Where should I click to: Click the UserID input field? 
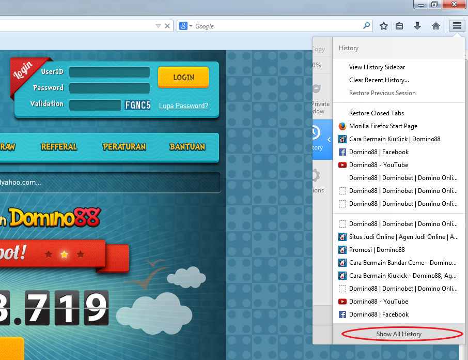pos(110,72)
